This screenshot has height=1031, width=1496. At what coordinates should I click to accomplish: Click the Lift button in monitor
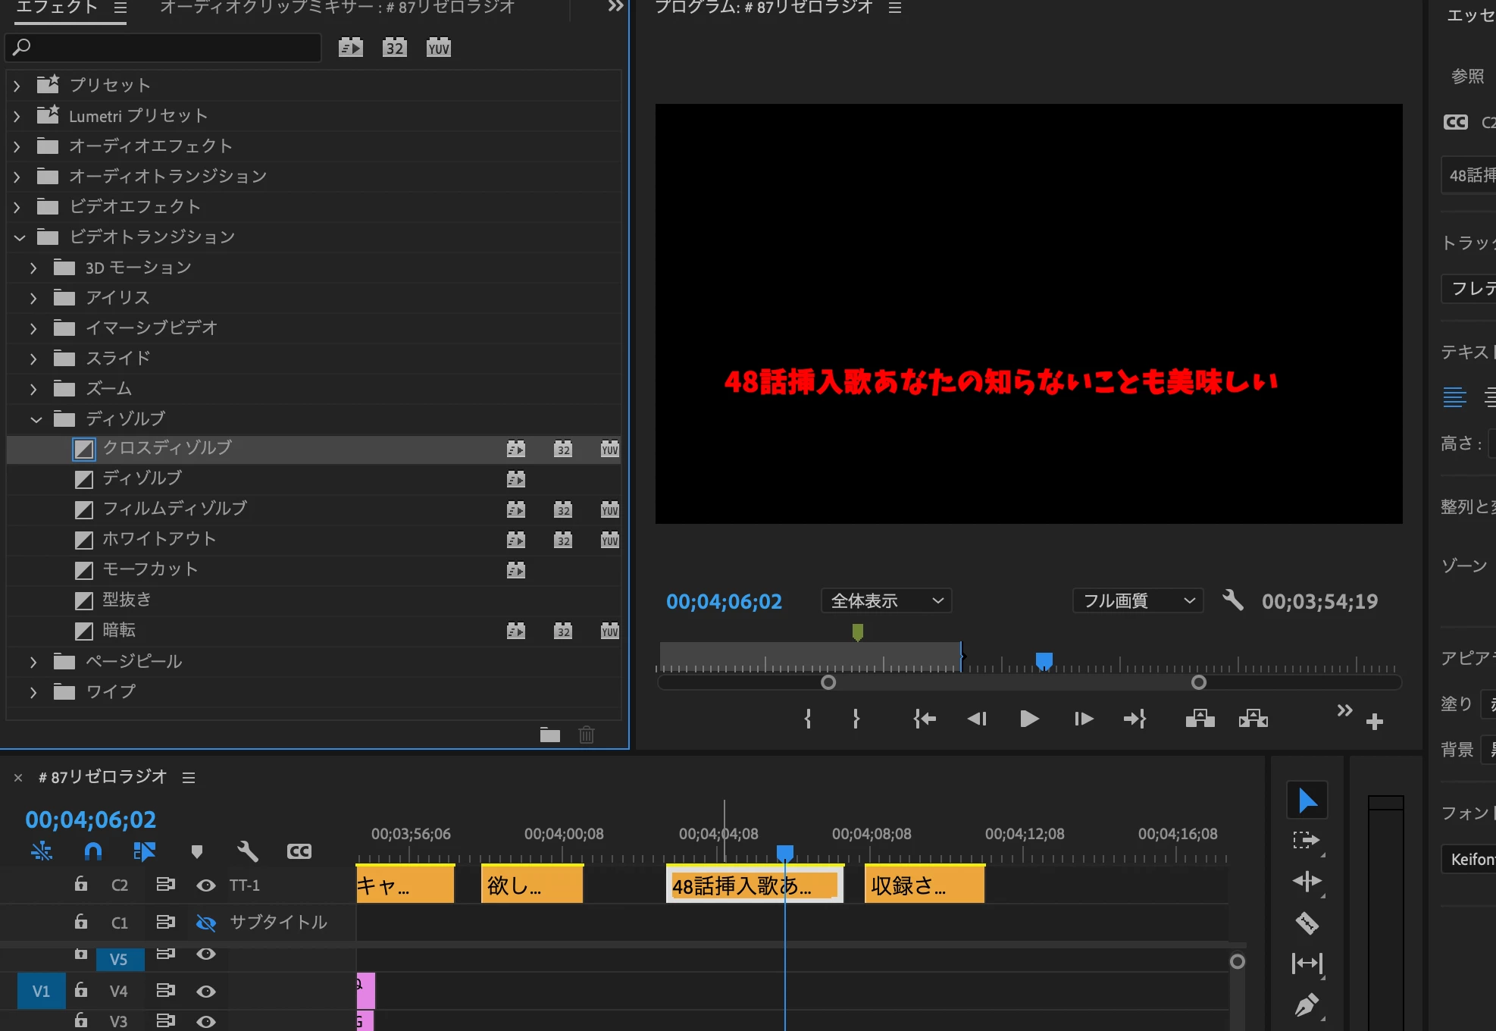pos(1200,719)
